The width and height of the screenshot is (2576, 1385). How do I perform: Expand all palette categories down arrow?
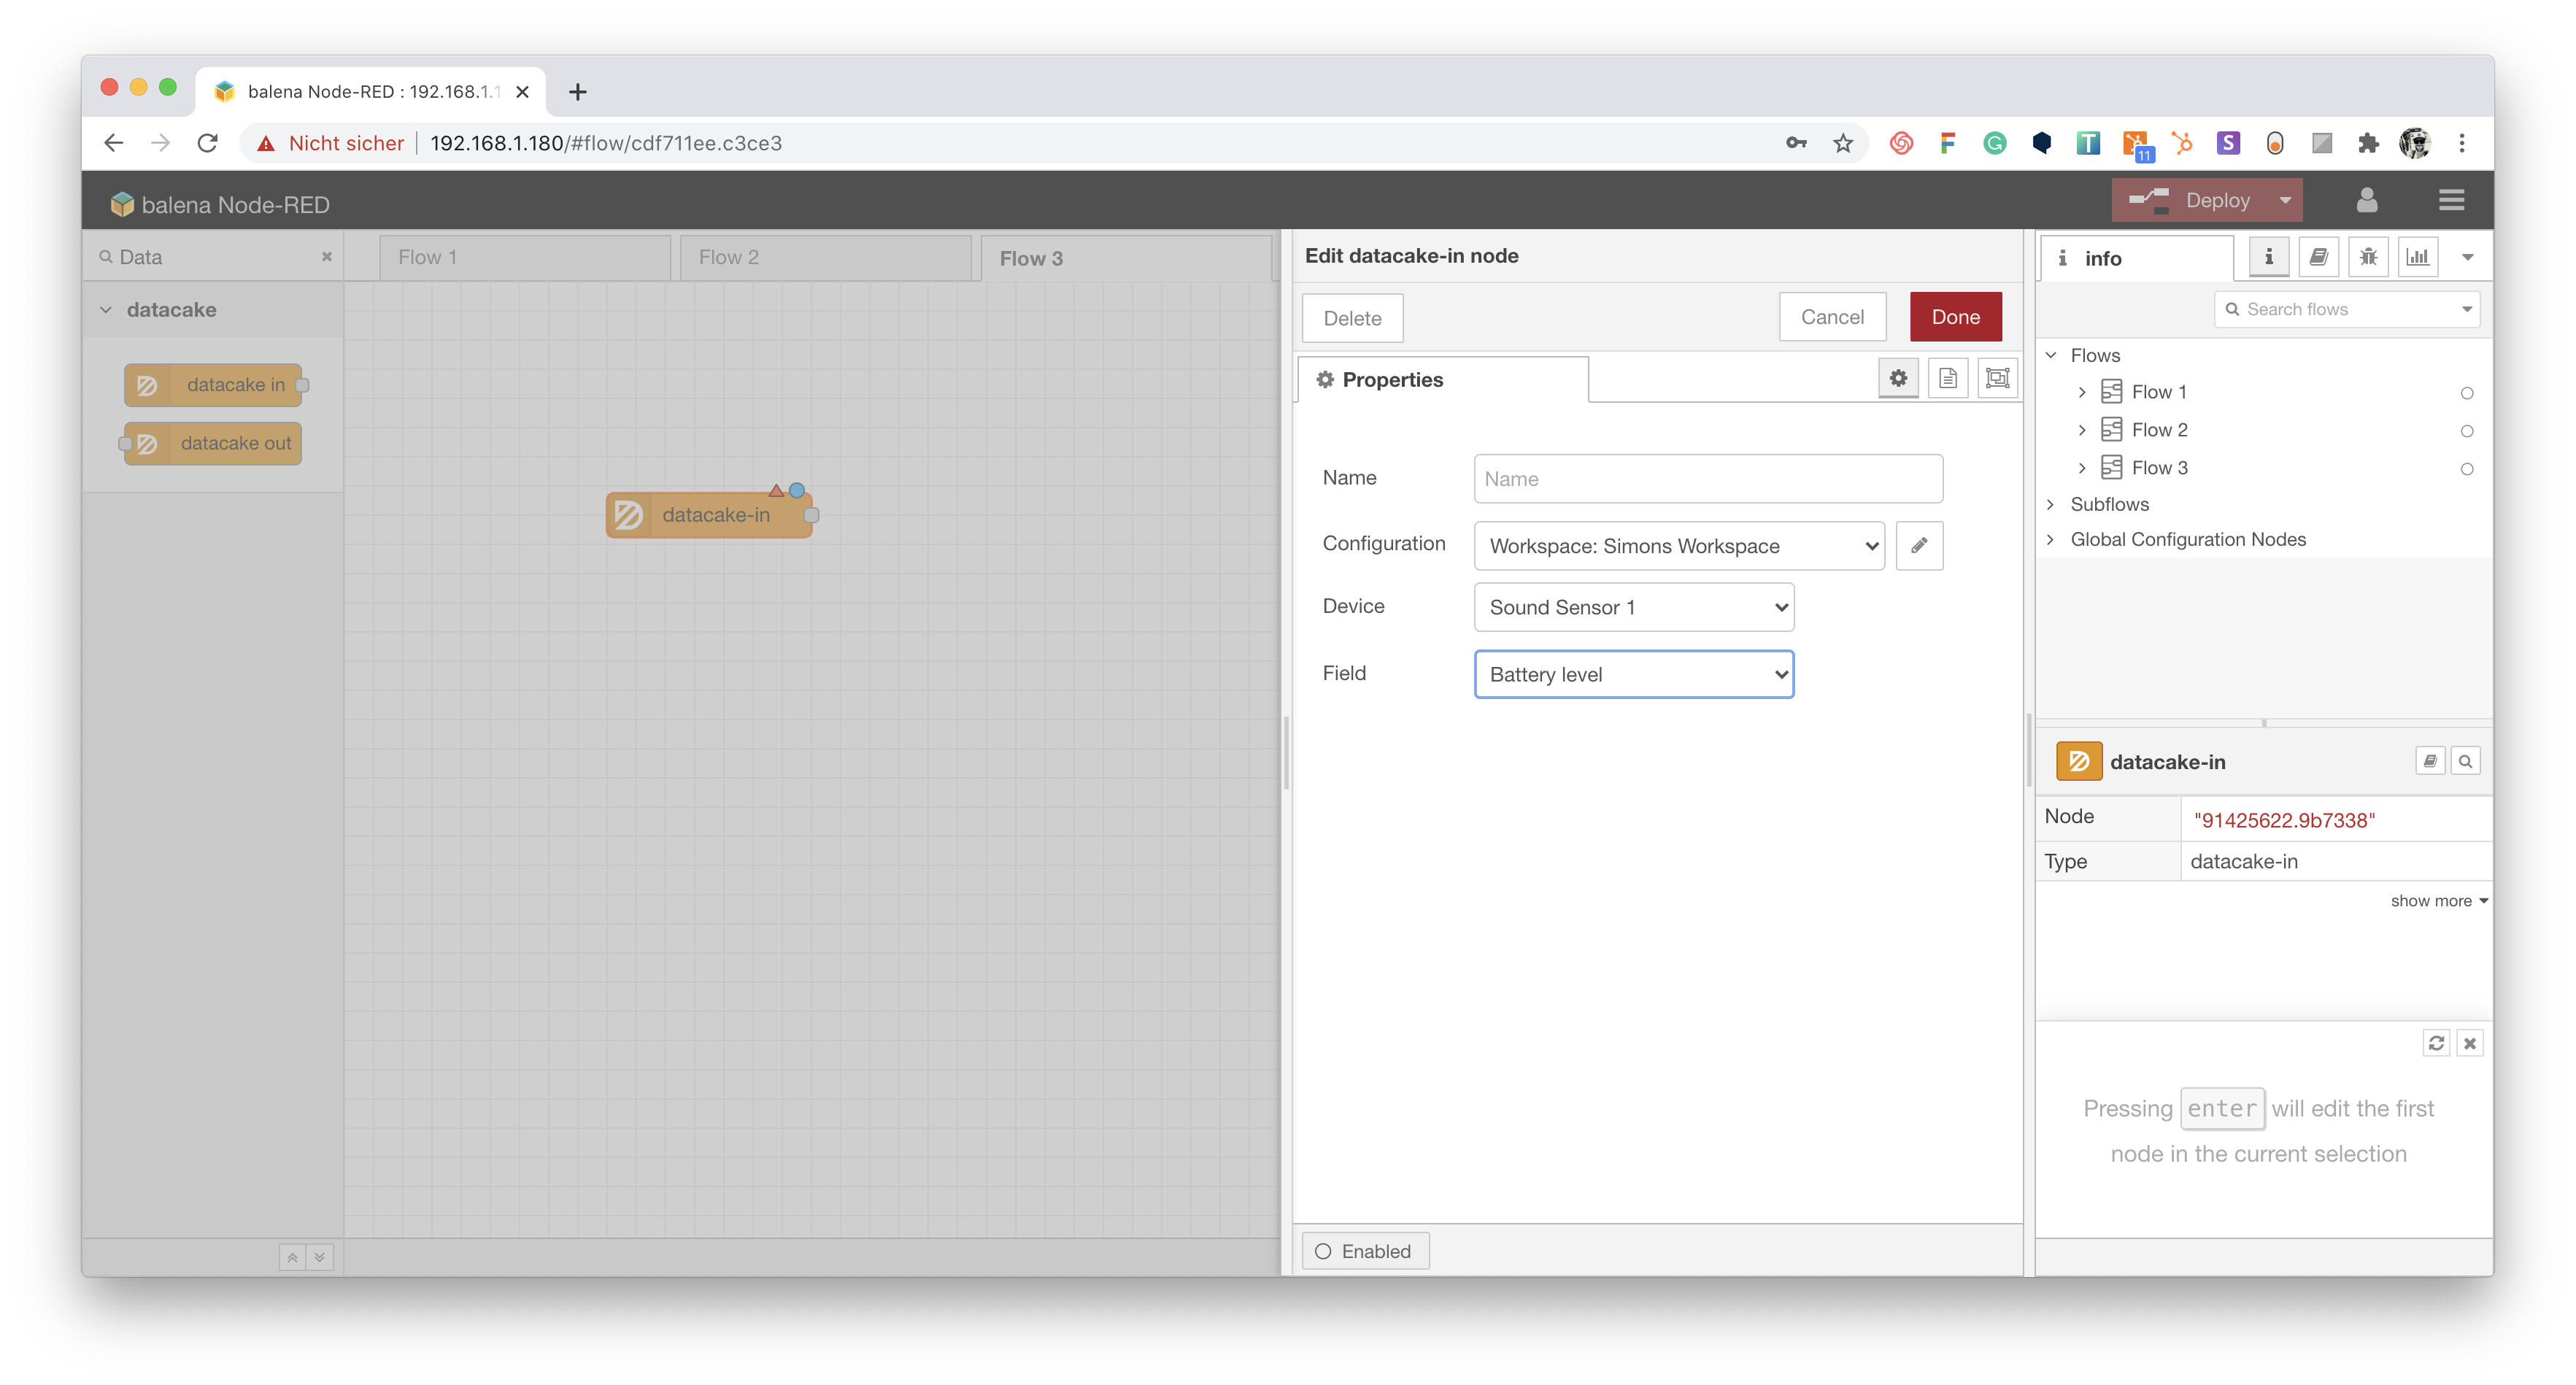320,1257
